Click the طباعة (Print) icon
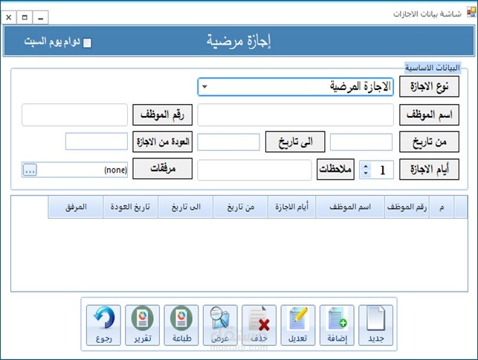The image size is (478, 360). pos(181,325)
